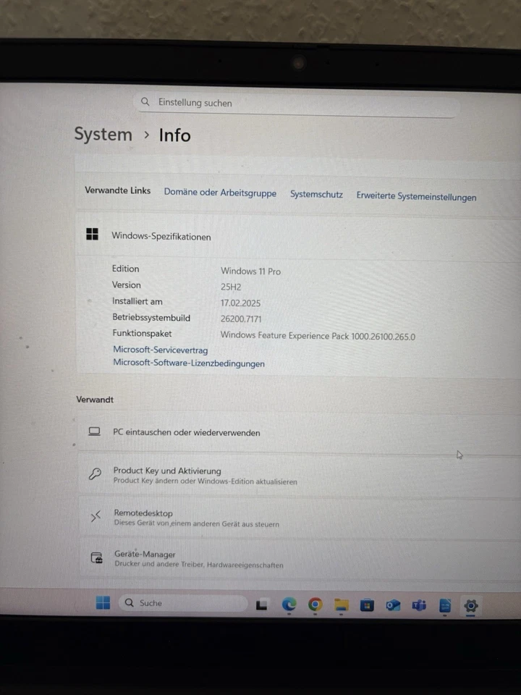Click the Verwandt section heading
Screen dimensions: 521x695
95,400
